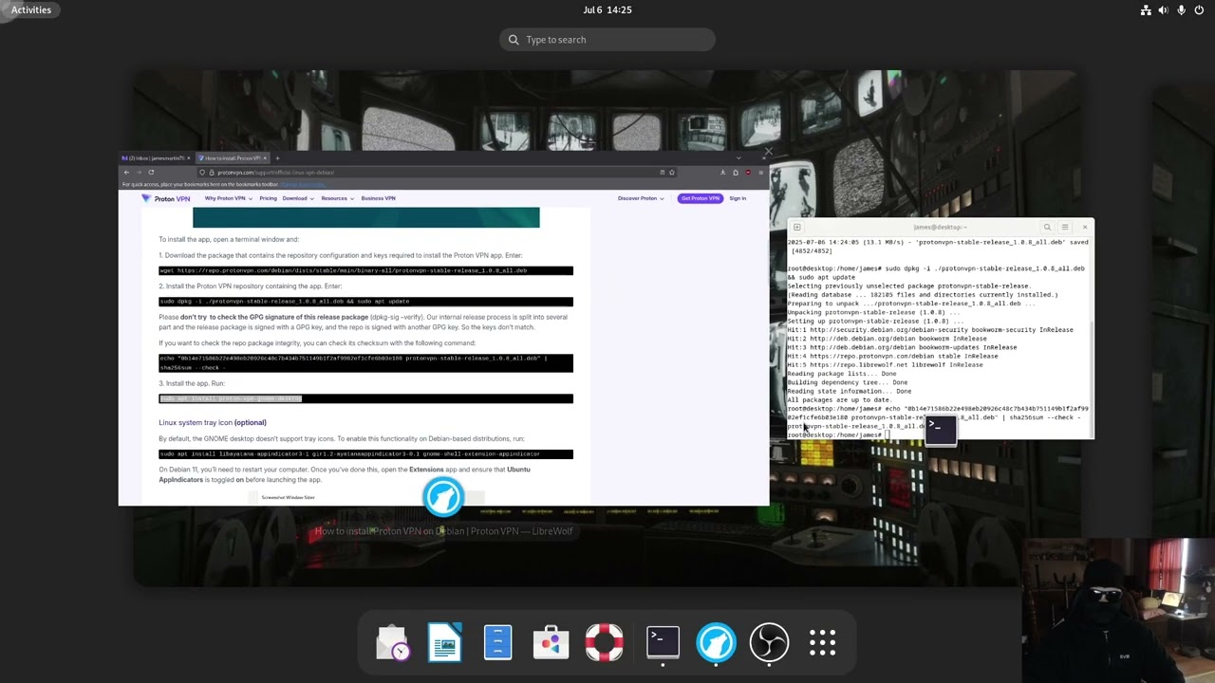The height and width of the screenshot is (683, 1215).
Task: Open the Files manager dash icon
Action: click(498, 643)
